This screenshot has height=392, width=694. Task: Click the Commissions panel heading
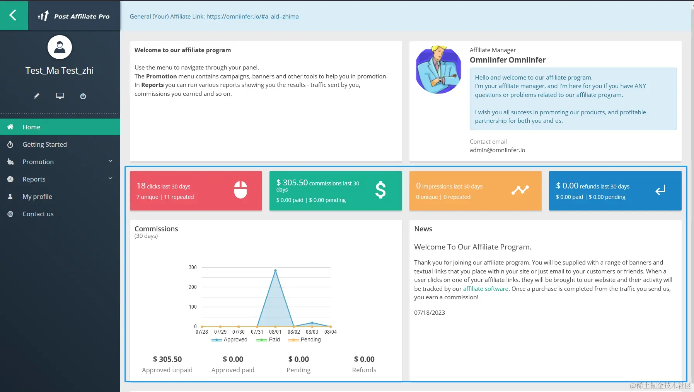point(156,229)
